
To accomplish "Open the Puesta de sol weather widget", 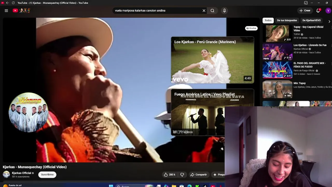I will pos(12,185).
